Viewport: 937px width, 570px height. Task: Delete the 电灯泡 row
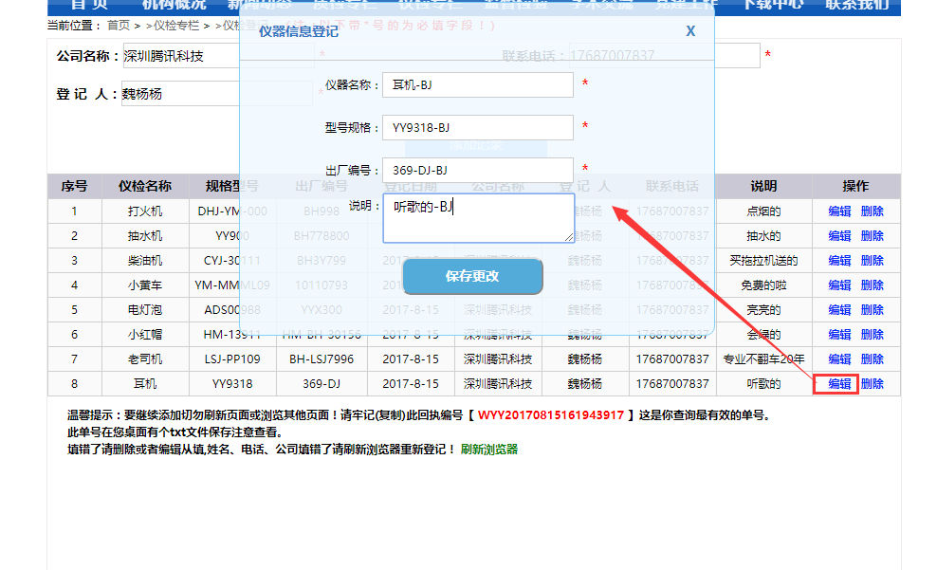(873, 309)
